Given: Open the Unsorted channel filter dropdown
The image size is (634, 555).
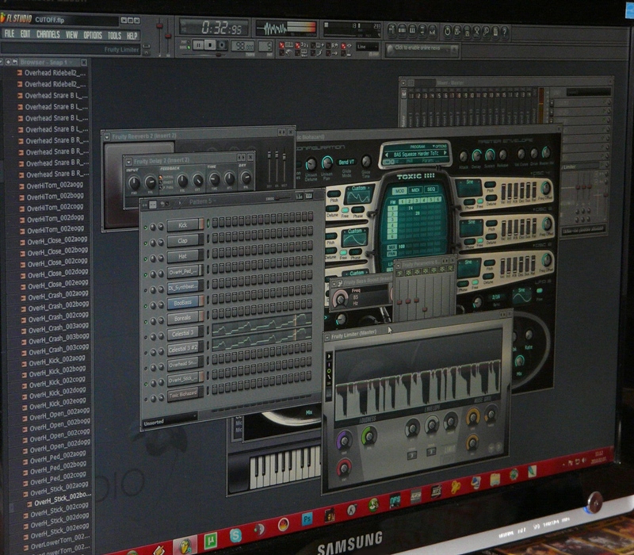Looking at the screenshot, I should coord(169,423).
